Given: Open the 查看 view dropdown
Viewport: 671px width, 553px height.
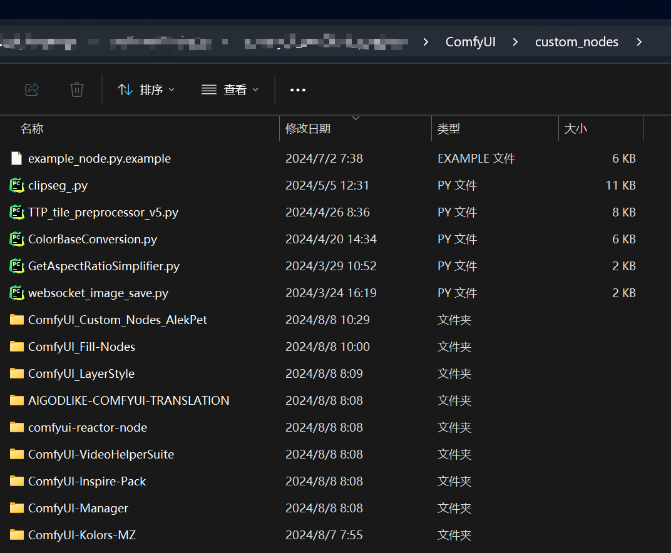Looking at the screenshot, I should 230,90.
